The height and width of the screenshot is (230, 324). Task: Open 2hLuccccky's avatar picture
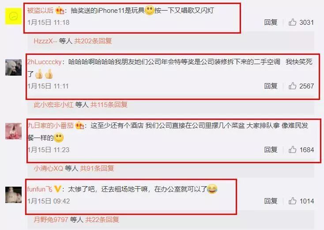(x=13, y=68)
